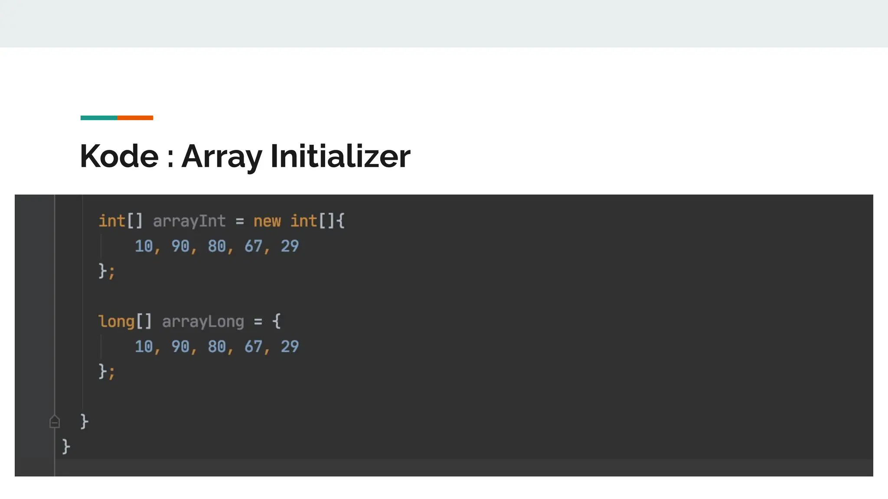This screenshot has height=499, width=888.
Task: Click the 'new' keyword in code
Action: [267, 222]
